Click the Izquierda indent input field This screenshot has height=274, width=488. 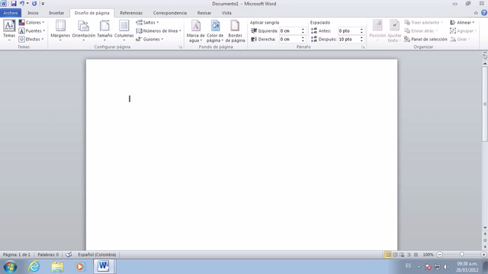coord(290,30)
